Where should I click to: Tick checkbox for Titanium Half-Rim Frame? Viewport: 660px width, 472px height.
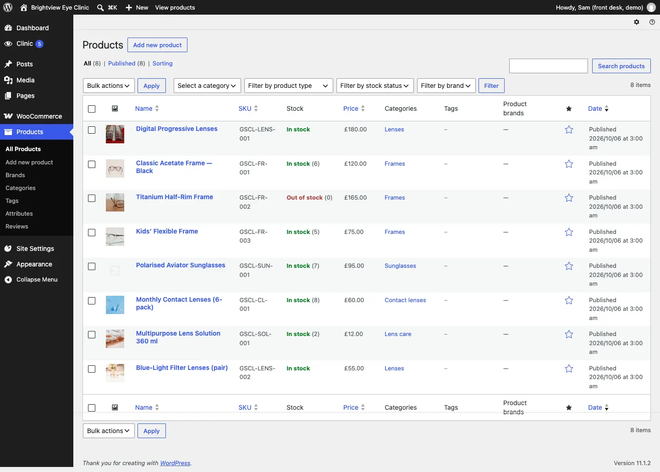click(92, 198)
